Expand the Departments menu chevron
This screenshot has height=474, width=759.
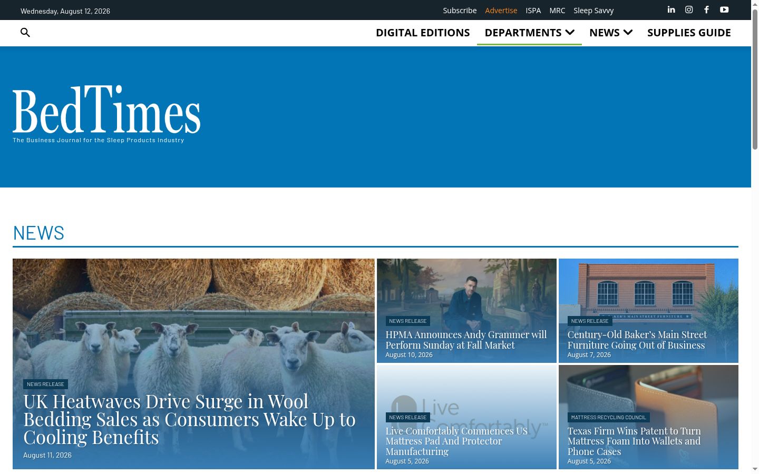pyautogui.click(x=570, y=32)
